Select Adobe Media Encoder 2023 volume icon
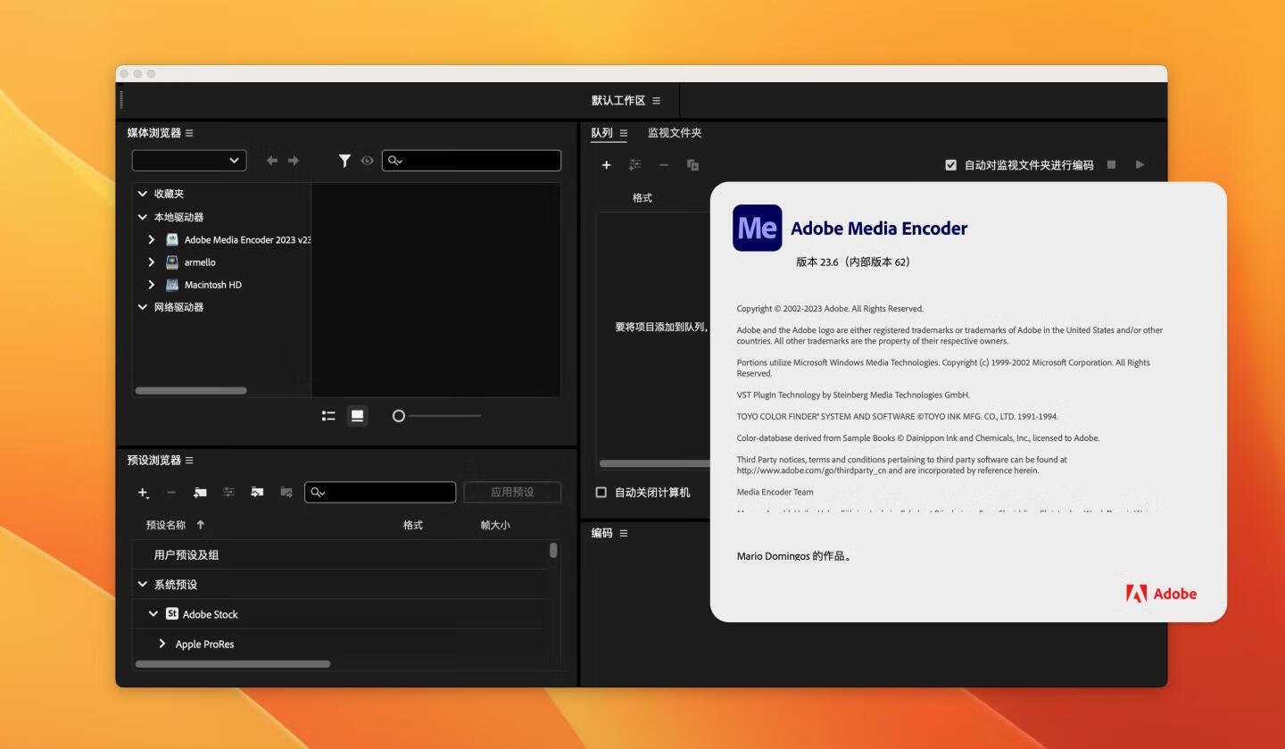This screenshot has height=749, width=1285. point(172,240)
